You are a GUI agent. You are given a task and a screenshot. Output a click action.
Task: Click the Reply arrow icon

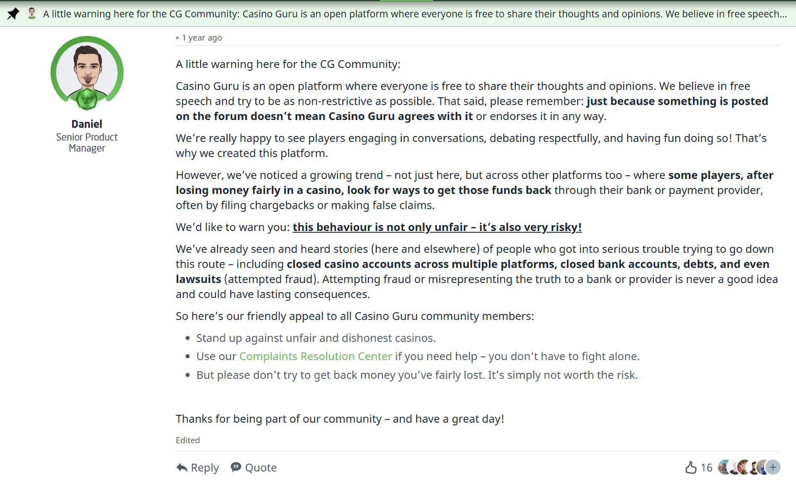pos(182,468)
